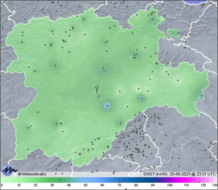The height and width of the screenshot is (190, 218).
Task: Click the scale label 100
Action: coord(170,185)
